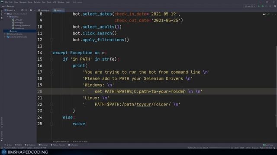Click fold marker on line 12
Image resolution: width=277 pixels, height=155 pixels.
point(52,40)
